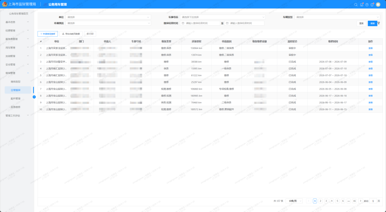Expand 管理工作评估 in the sidebar
This screenshot has width=386, height=212.
coord(17,116)
